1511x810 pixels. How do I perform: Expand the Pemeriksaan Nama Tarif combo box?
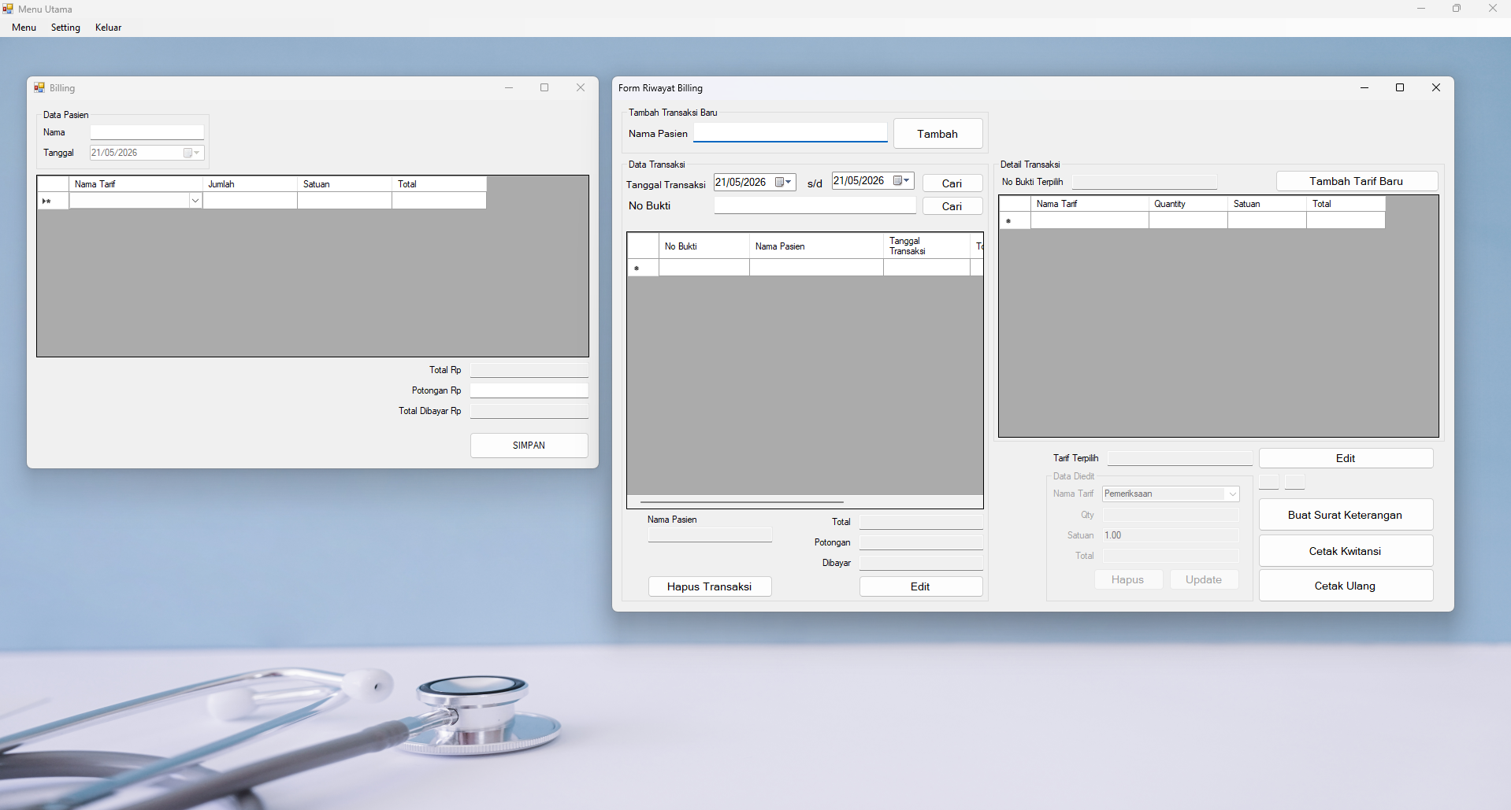(x=1232, y=494)
